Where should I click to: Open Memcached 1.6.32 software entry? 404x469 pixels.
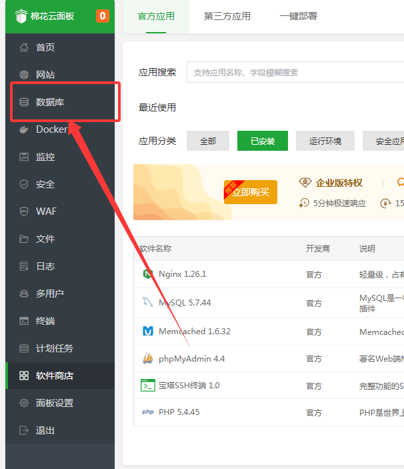[195, 331]
